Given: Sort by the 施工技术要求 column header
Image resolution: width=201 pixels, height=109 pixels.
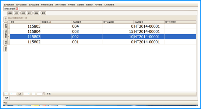Looking at the screenshot, I should tap(180, 22).
